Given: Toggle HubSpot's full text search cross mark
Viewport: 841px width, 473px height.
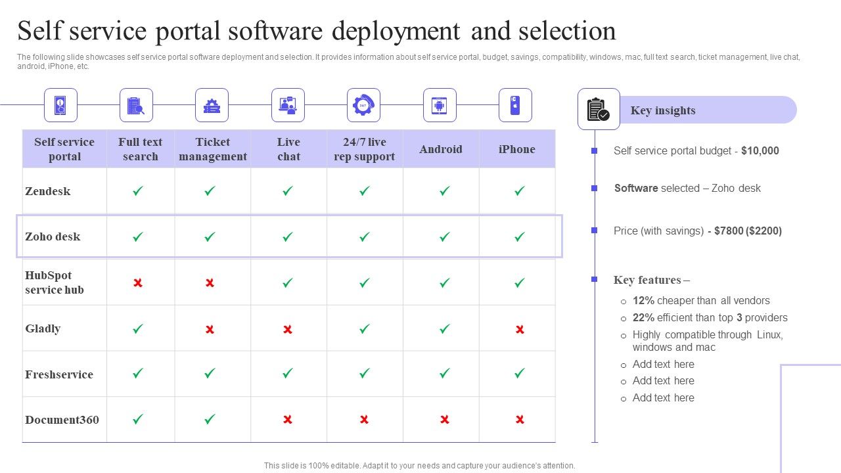Looking at the screenshot, I should pyautogui.click(x=137, y=282).
